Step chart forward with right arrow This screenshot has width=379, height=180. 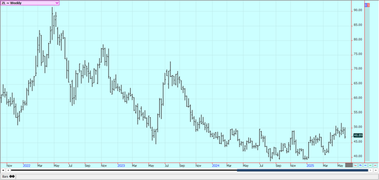pos(370,170)
